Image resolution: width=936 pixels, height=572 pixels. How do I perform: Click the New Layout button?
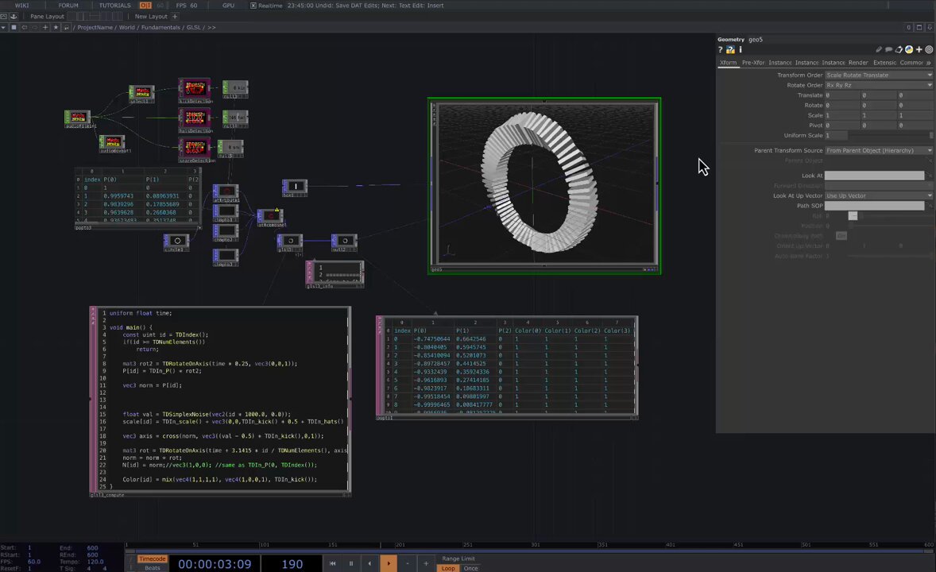(x=150, y=17)
